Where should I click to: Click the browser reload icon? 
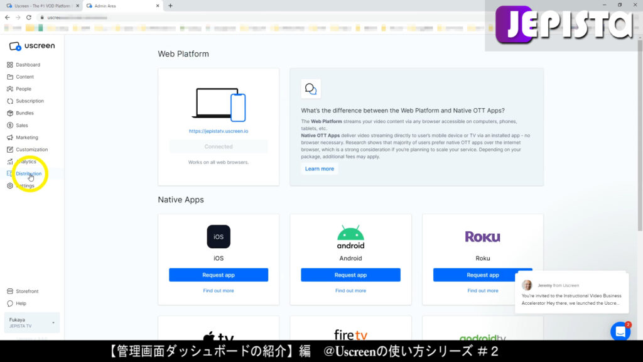click(x=29, y=18)
